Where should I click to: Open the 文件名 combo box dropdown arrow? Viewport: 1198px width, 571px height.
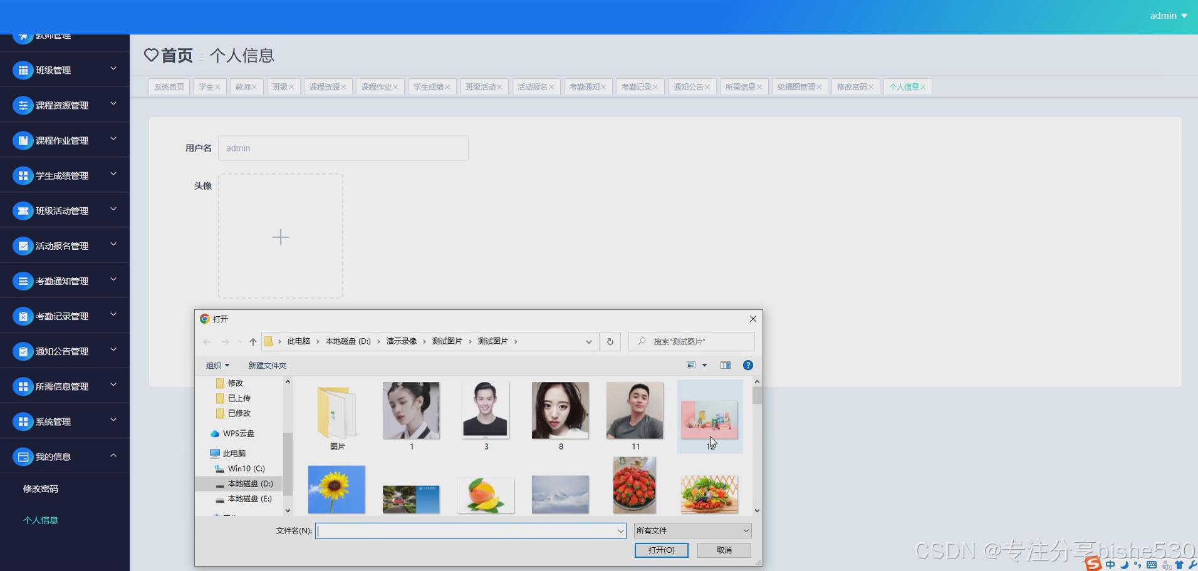coord(620,531)
